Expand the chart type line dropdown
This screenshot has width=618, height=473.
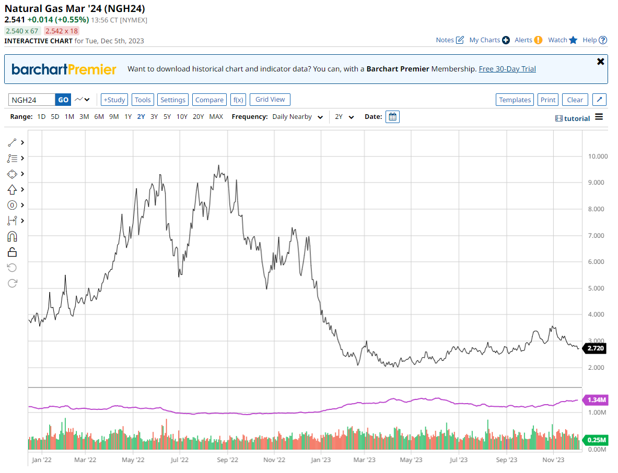click(82, 100)
